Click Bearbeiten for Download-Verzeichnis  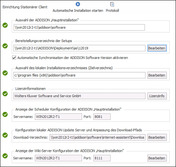click(157, 137)
